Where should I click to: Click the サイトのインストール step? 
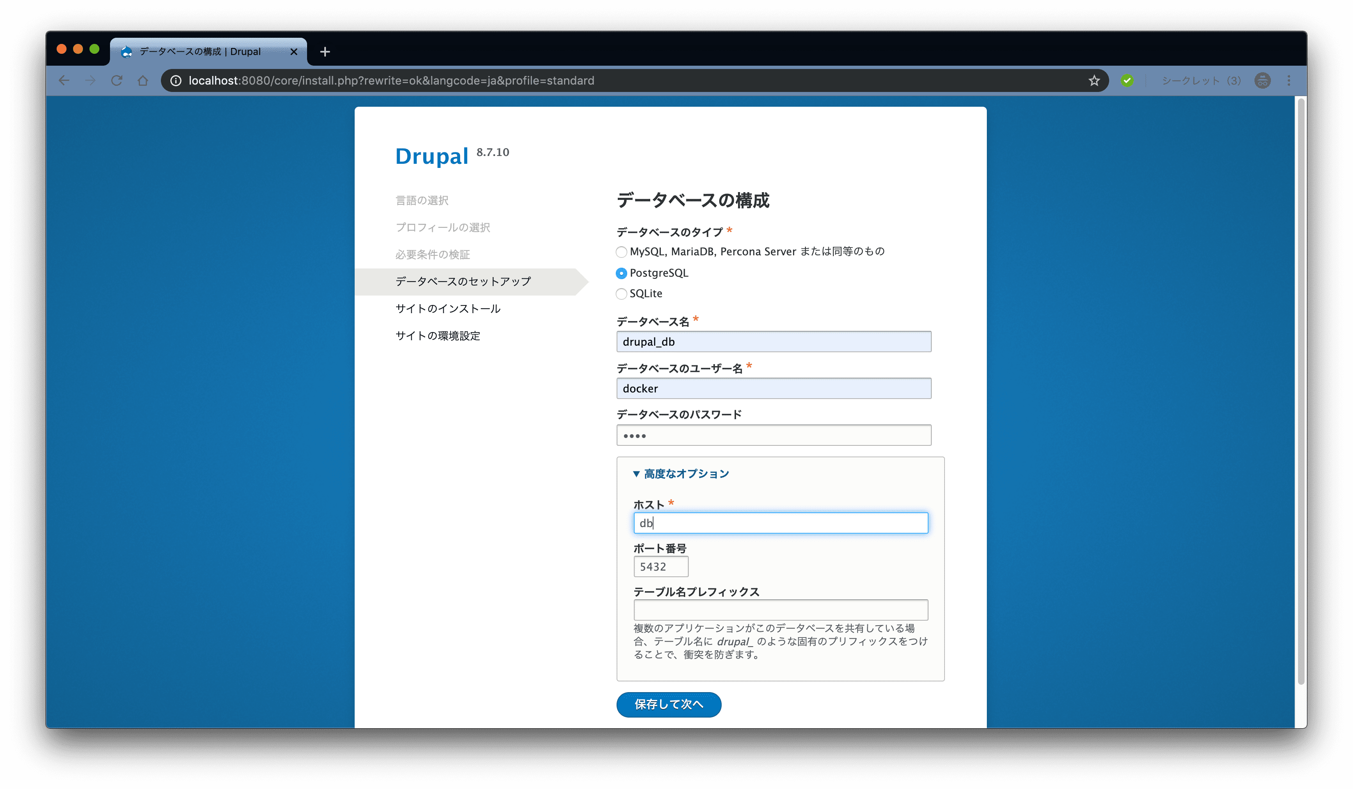(448, 309)
